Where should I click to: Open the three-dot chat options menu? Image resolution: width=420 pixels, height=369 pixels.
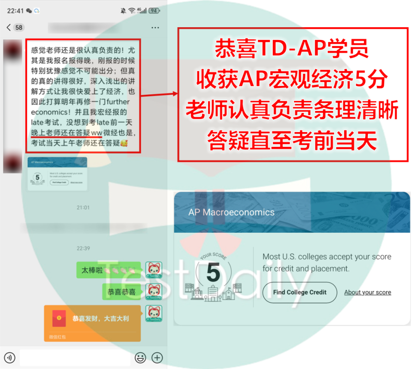(155, 27)
